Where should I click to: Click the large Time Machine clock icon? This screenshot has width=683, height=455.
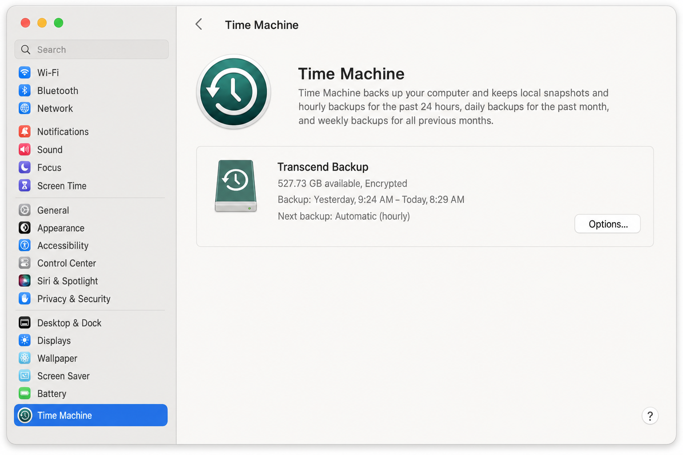(x=234, y=92)
